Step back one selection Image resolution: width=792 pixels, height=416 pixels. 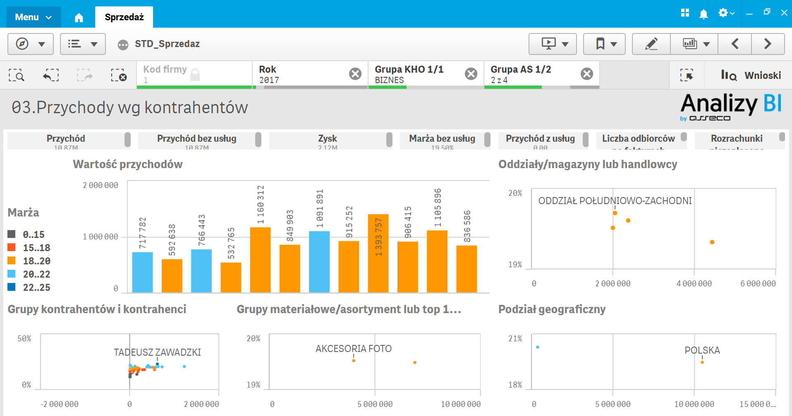(x=51, y=75)
